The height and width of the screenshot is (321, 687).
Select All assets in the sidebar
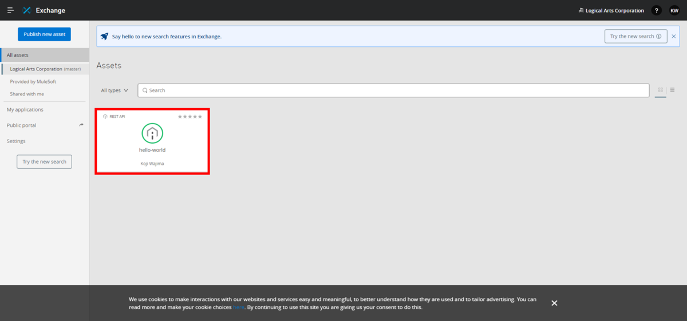coord(45,55)
